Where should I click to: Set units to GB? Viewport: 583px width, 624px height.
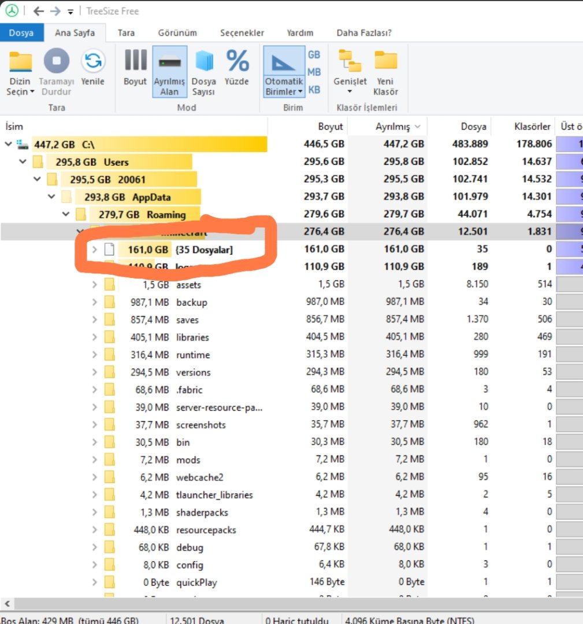pos(314,54)
